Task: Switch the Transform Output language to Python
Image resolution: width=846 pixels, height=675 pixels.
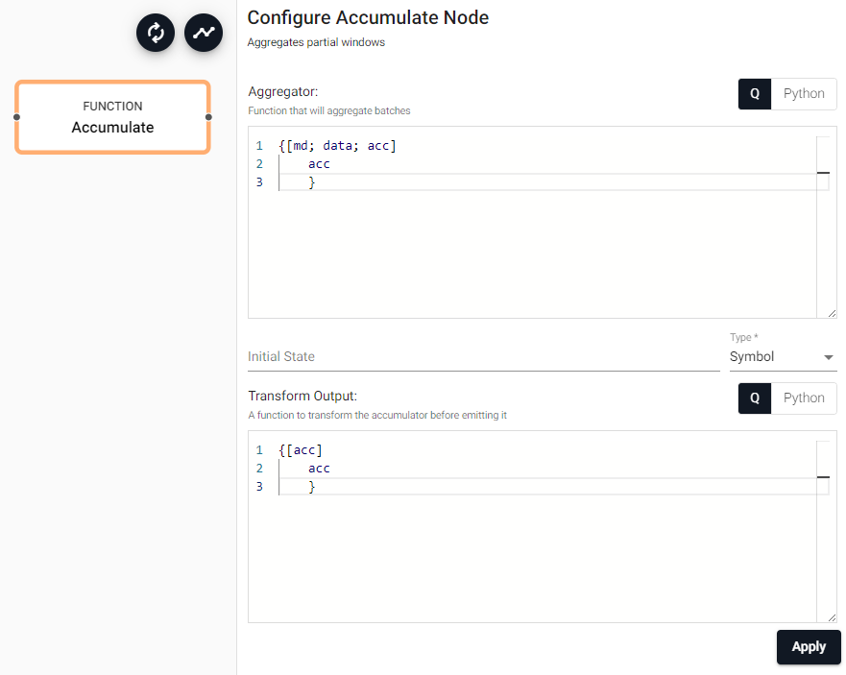Action: (x=804, y=398)
